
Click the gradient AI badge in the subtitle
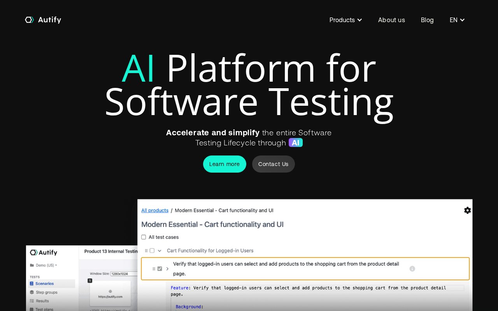click(x=296, y=143)
